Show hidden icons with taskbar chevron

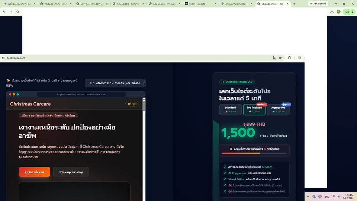308,197
